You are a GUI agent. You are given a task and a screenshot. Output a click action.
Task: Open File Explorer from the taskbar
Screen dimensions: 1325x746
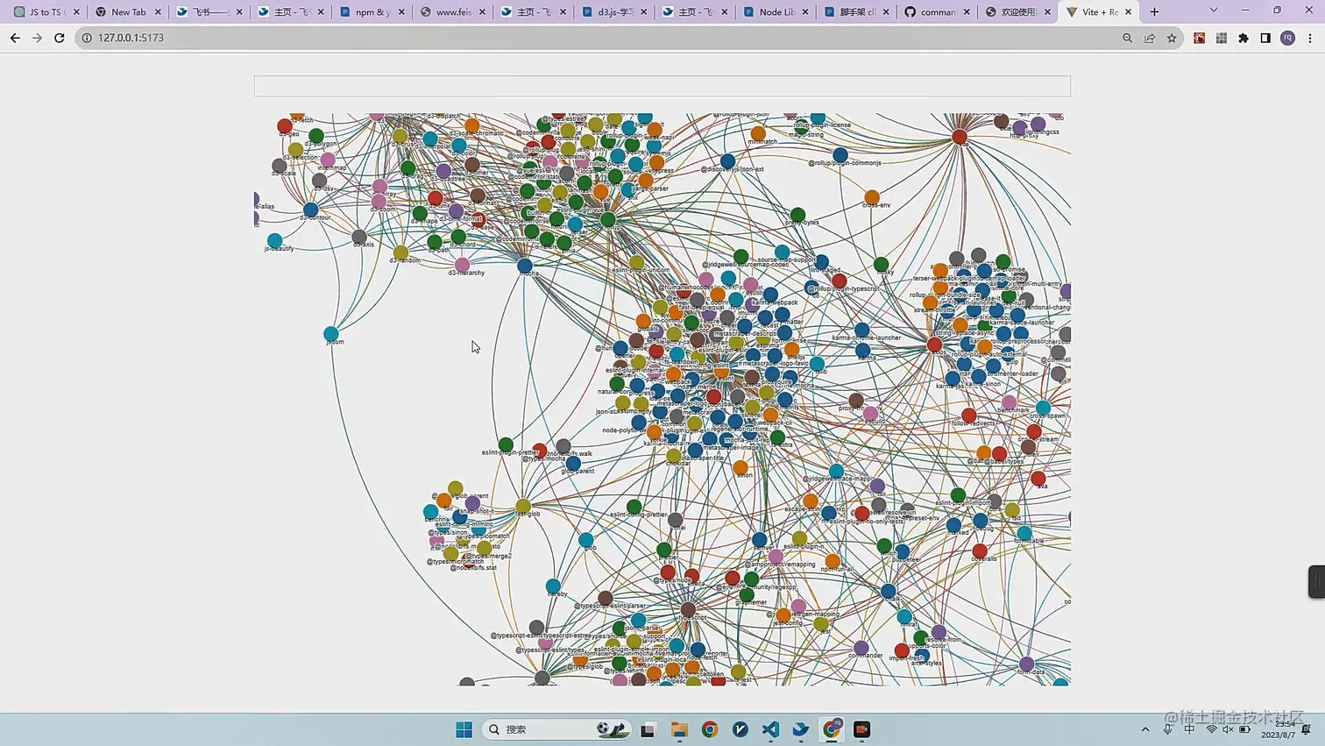point(679,729)
